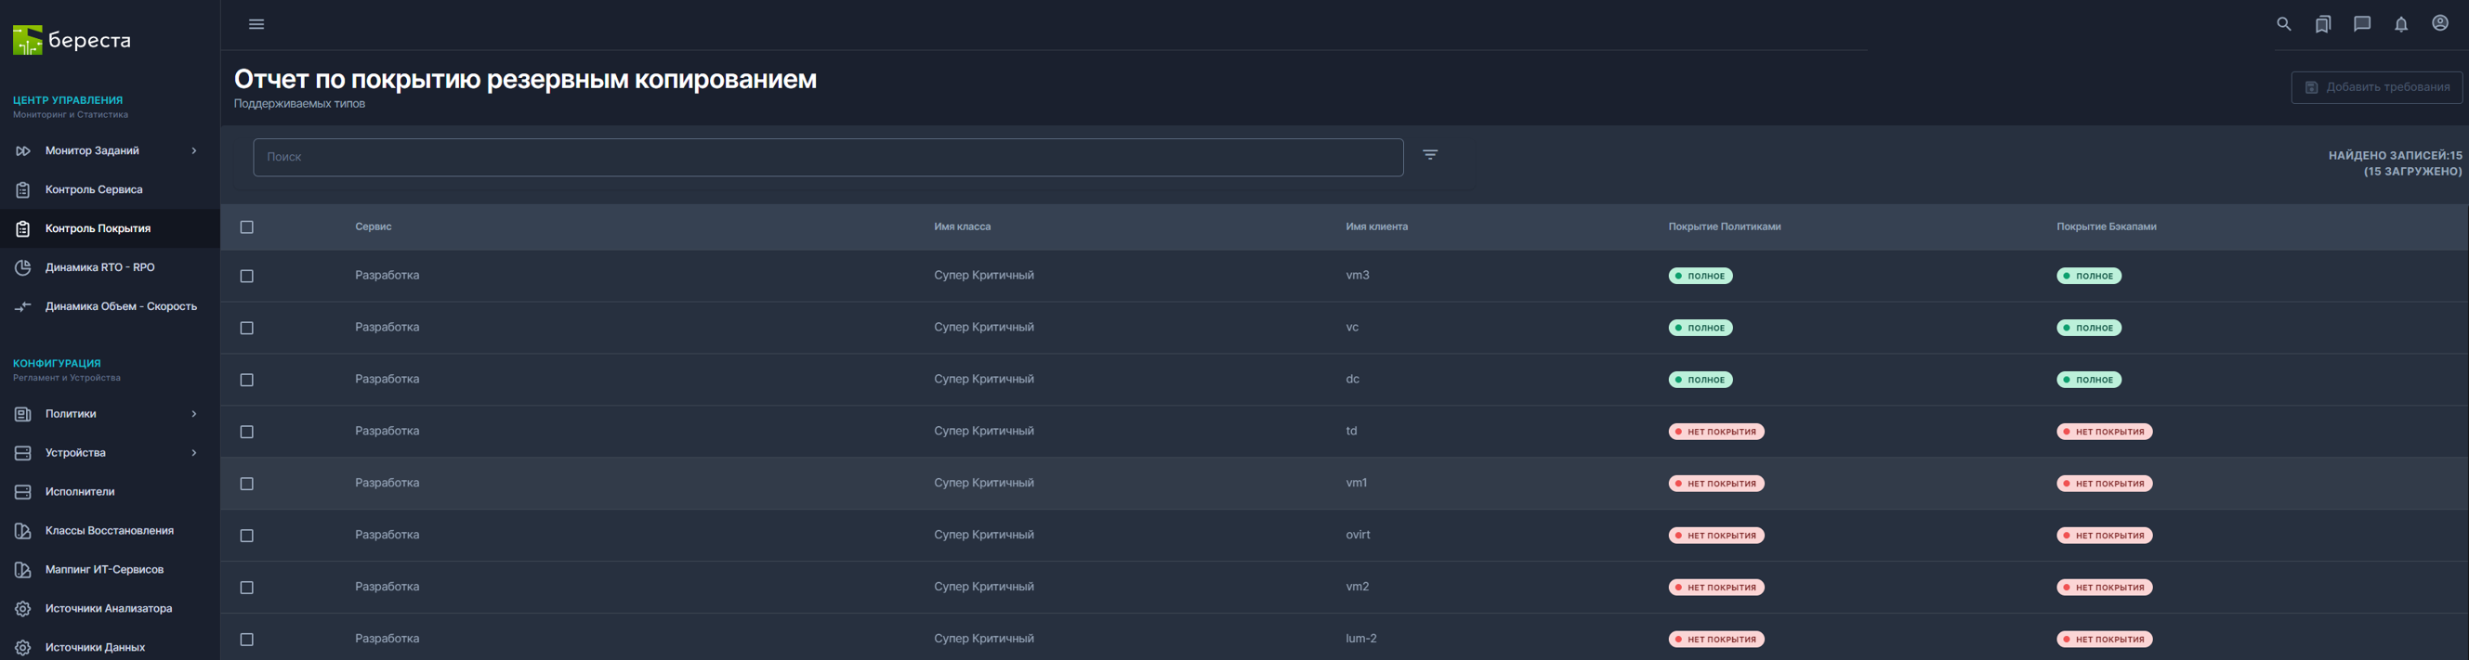2469x660 pixels.
Task: Click the hamburger menu icon
Action: click(x=256, y=24)
